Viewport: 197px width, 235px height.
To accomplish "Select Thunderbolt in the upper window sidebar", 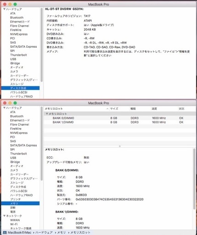I will (x=18, y=55).
